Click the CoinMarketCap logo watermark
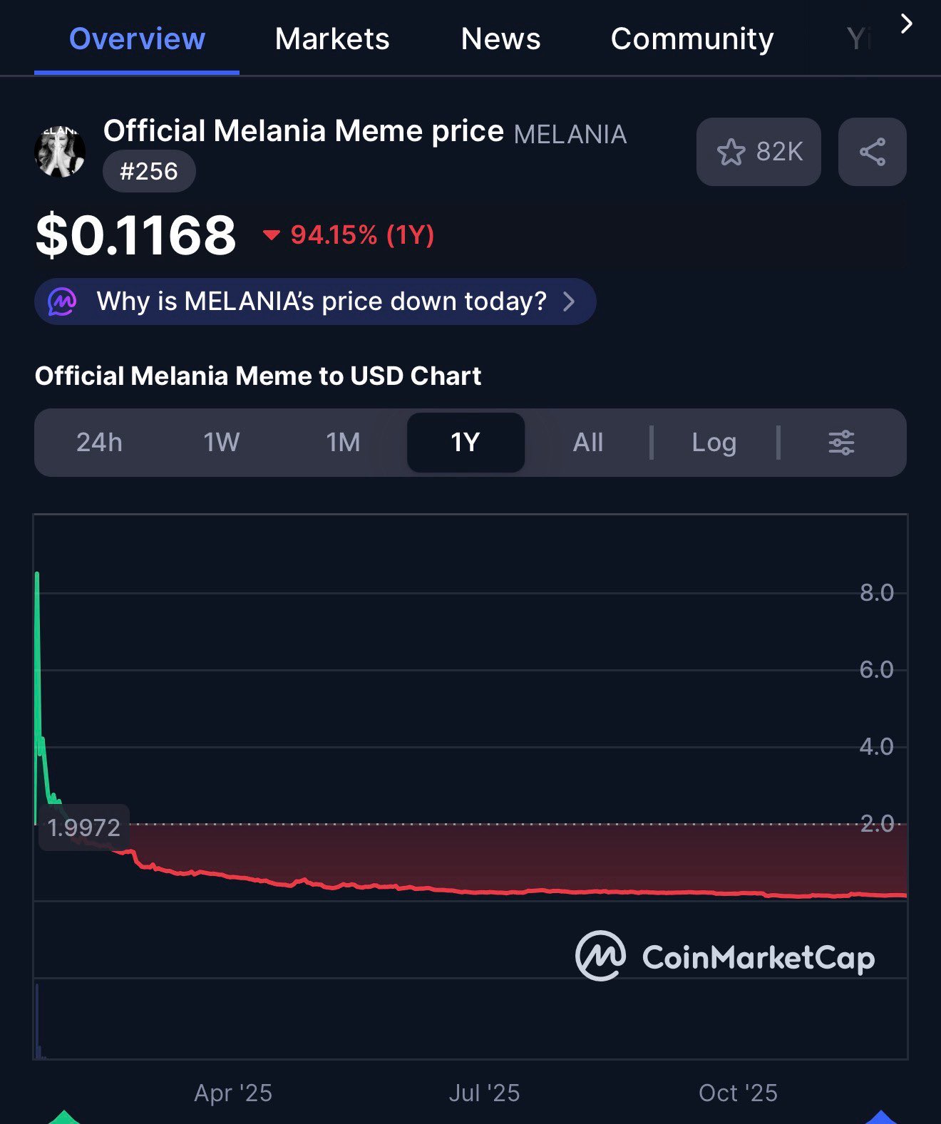Screen dimensions: 941x1124 click(x=725, y=957)
